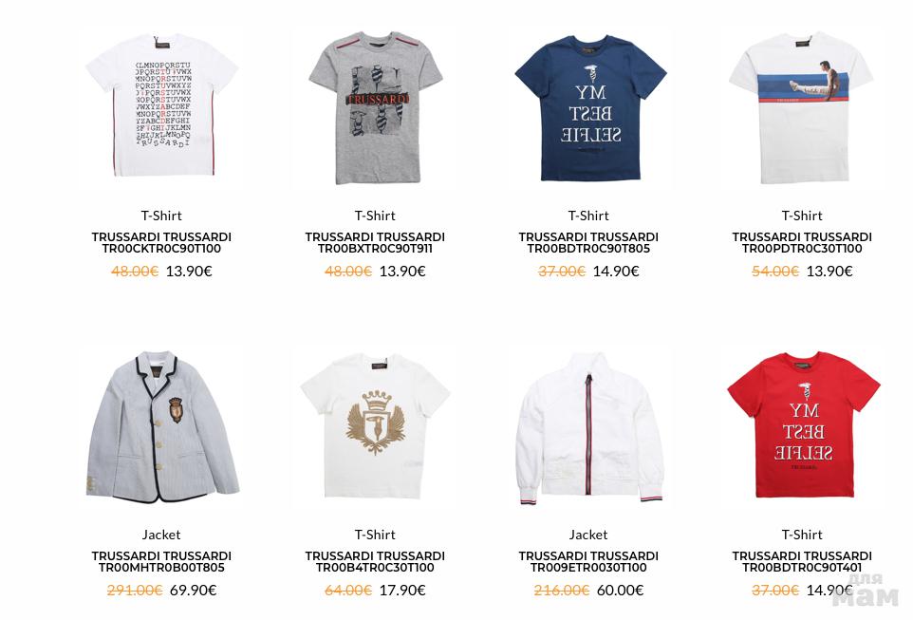913x620 pixels.
Task: Open product link TR00BXTR0C90T911
Action: pos(375,248)
